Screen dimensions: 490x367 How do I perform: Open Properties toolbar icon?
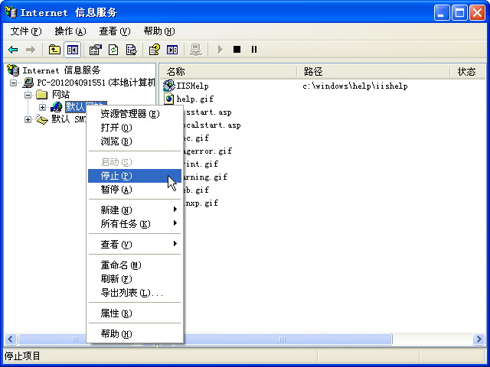coord(95,50)
